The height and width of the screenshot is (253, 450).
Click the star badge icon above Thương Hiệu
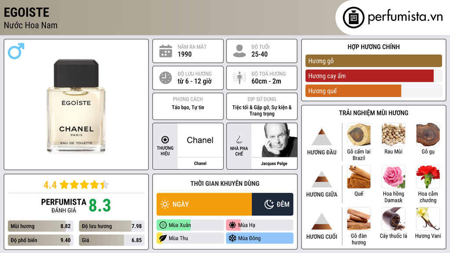[165, 140]
